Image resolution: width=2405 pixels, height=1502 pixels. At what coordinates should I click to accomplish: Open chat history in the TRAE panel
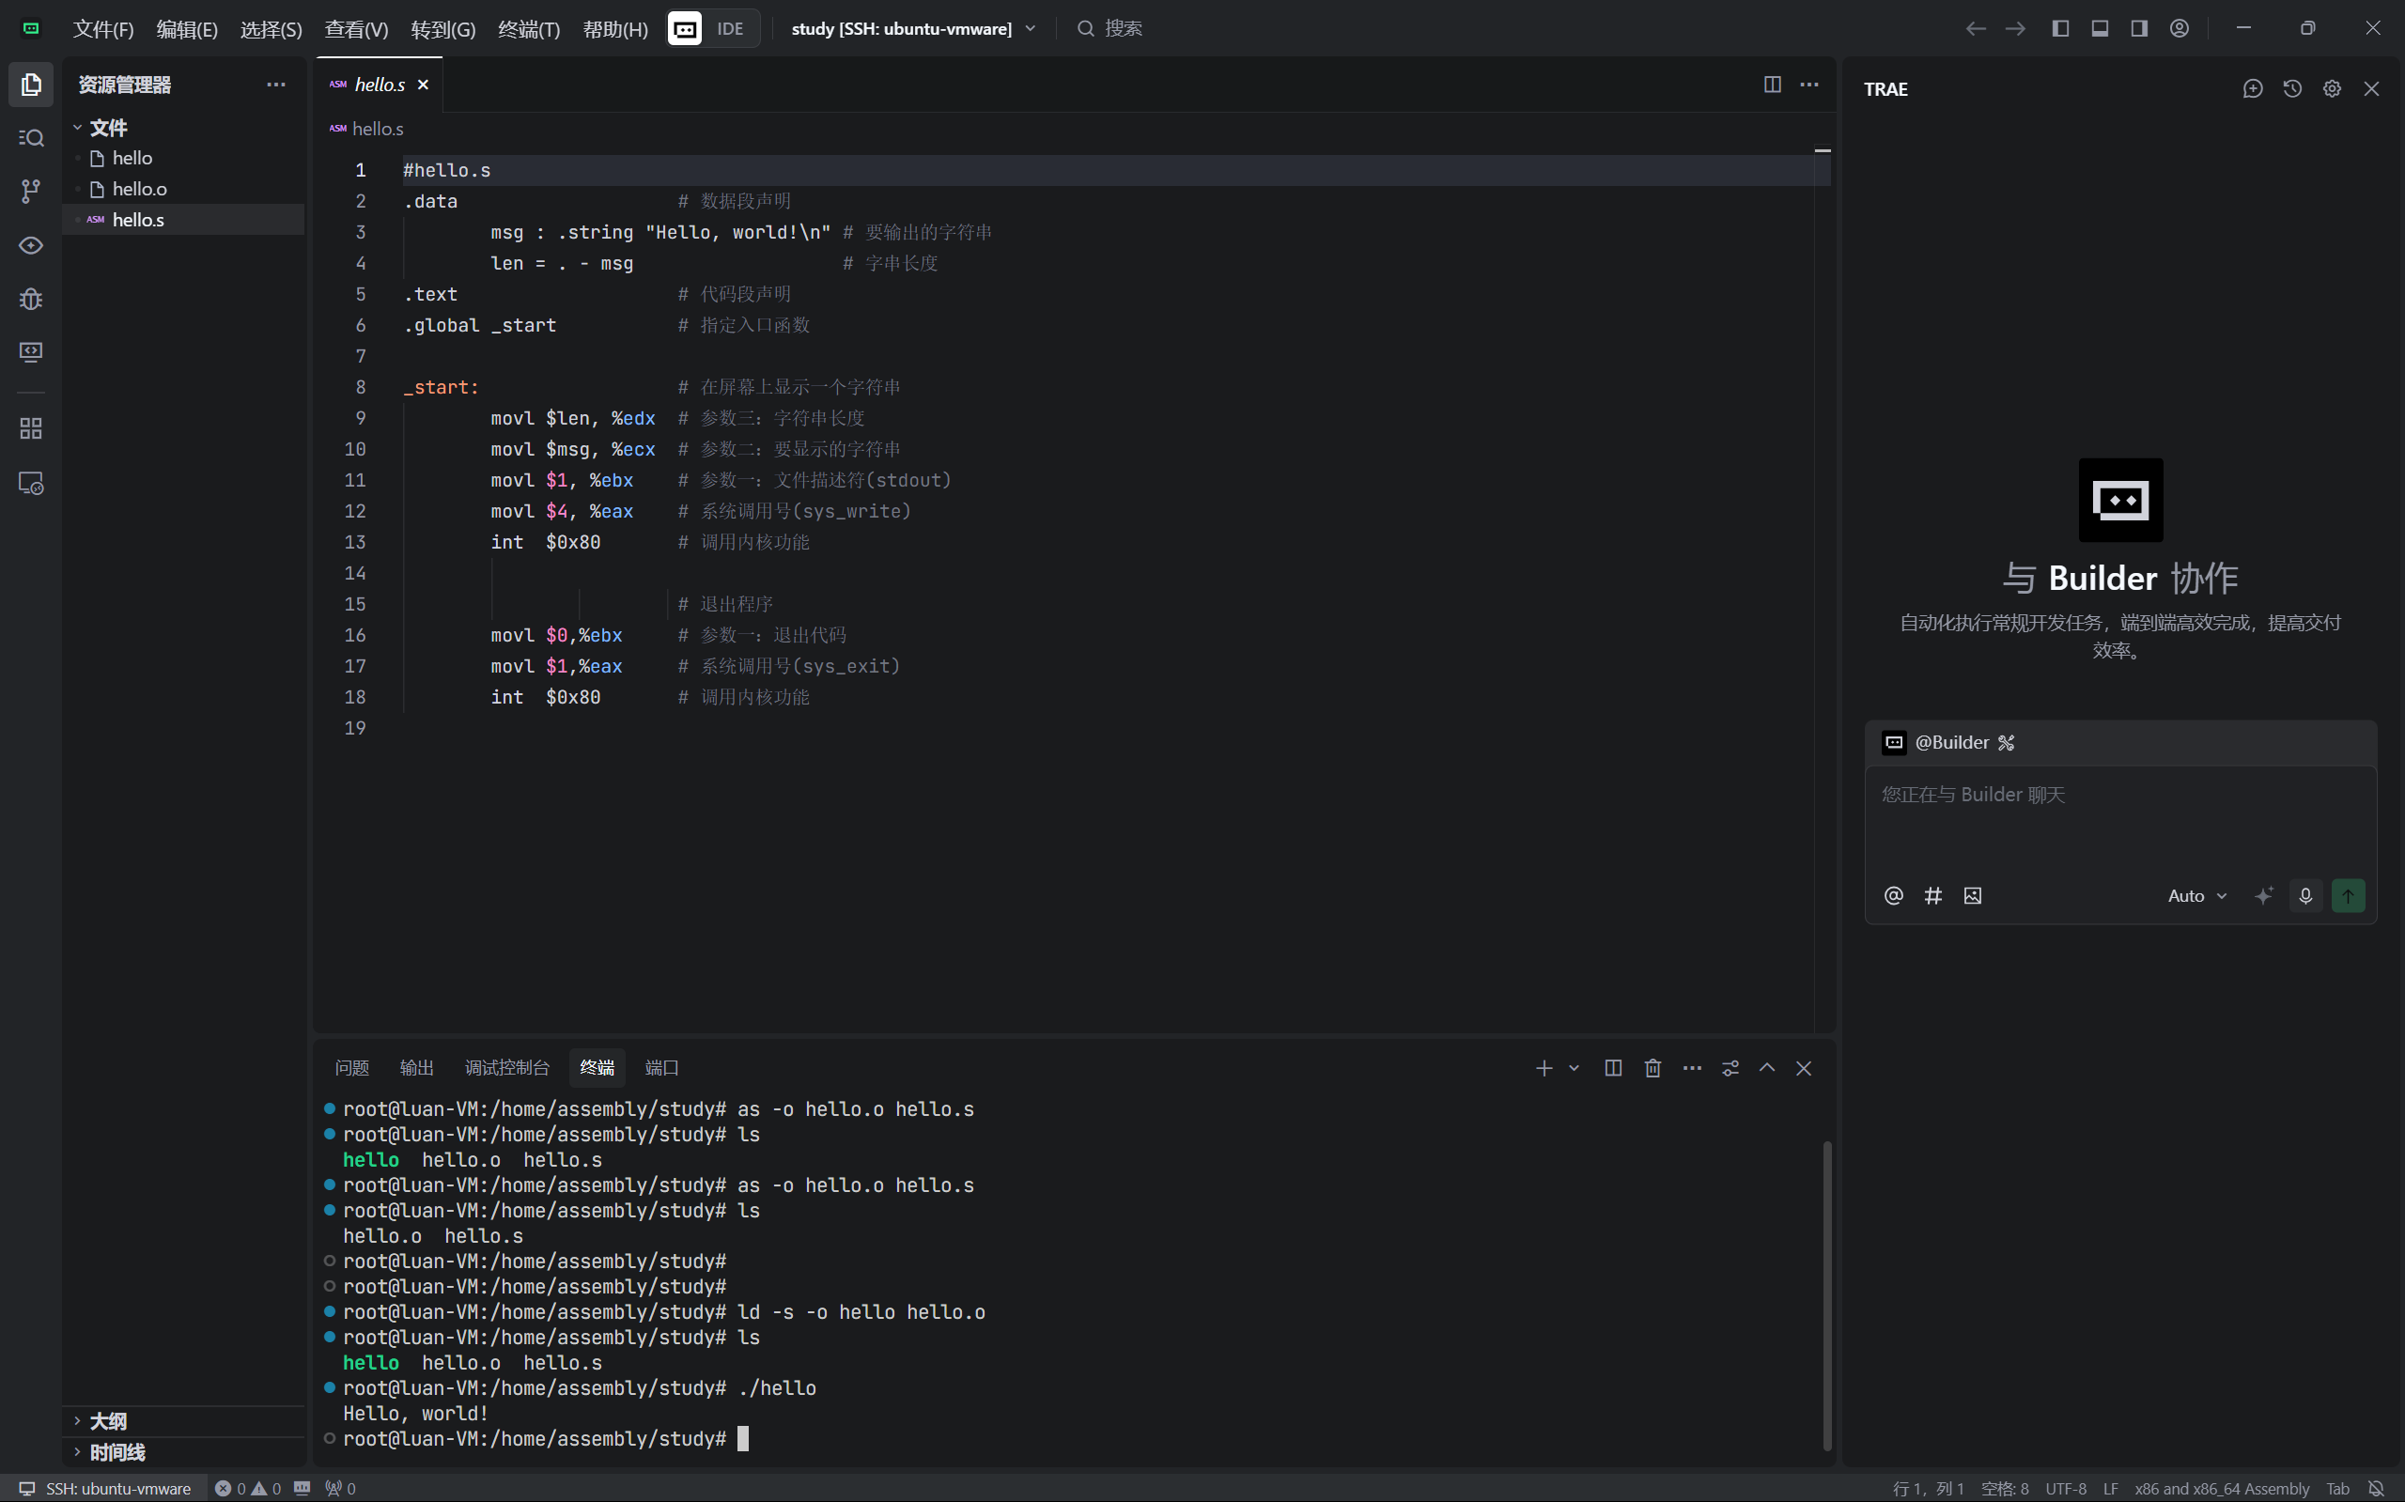click(x=2291, y=88)
